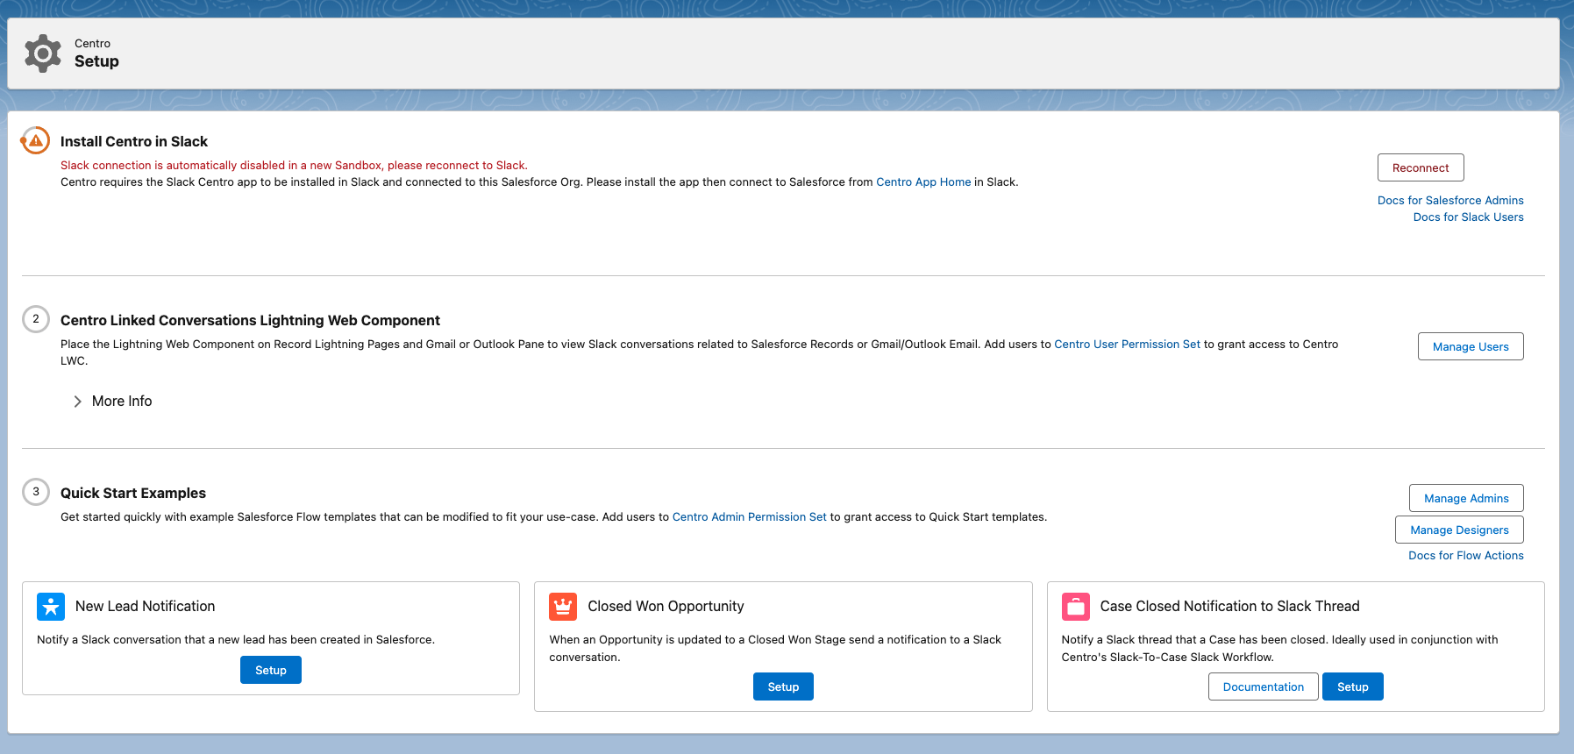
Task: Click the Manage Admins button
Action: [1466, 498]
